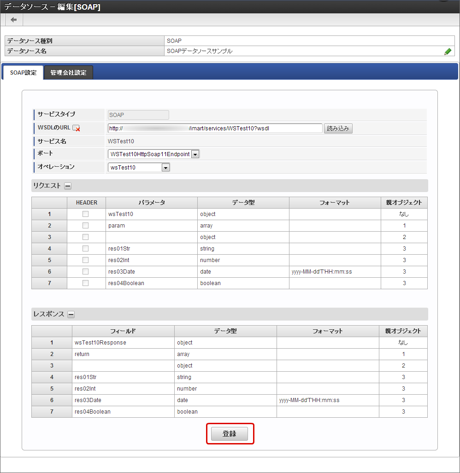Click the disabled サービスタイプ SOAP field
This screenshot has width=460, height=473.
tap(138, 115)
